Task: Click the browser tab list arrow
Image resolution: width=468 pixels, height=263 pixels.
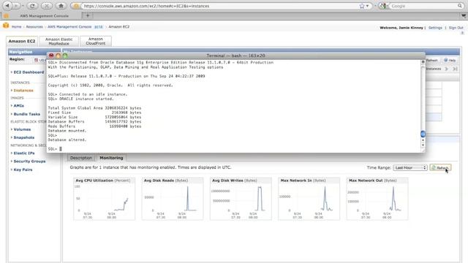Action: point(464,16)
